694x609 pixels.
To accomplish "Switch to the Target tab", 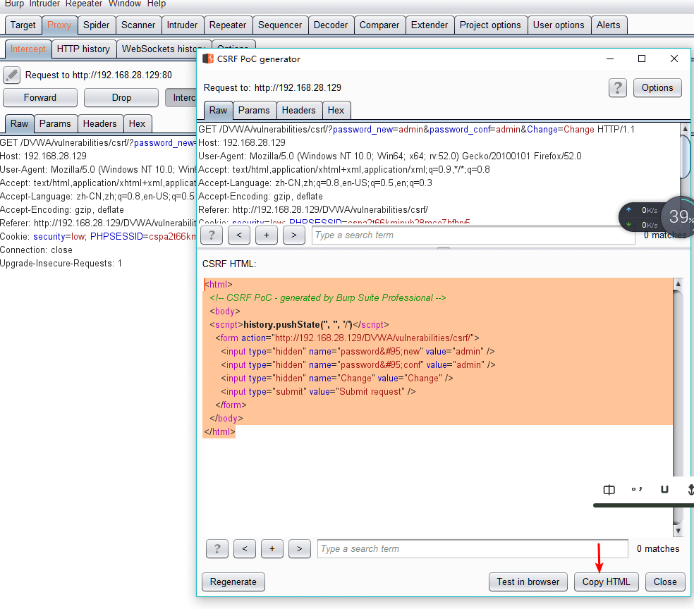I will click(x=23, y=25).
